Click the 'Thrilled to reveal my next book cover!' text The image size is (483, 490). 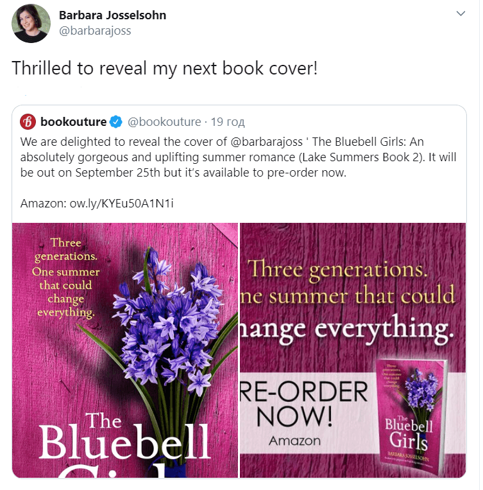click(x=165, y=68)
